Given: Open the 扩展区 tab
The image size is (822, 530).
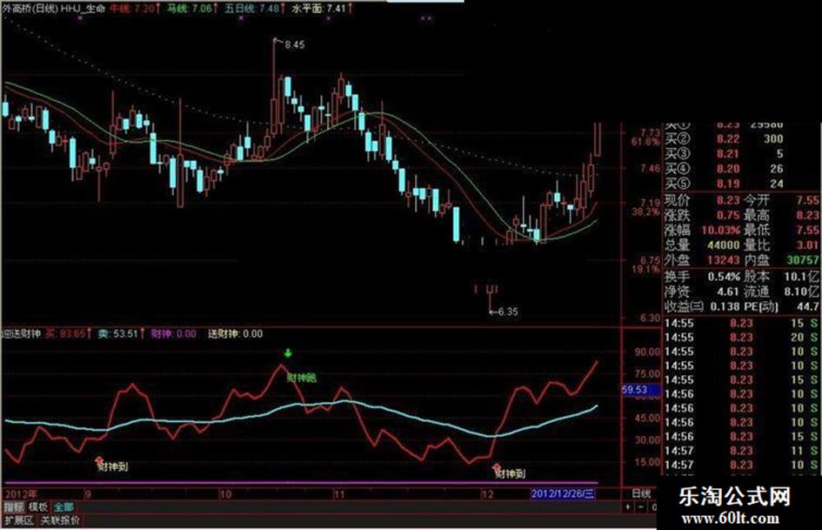Looking at the screenshot, I should pos(18,520).
